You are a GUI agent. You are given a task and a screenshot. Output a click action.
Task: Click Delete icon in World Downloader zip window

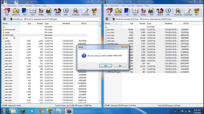pos(143,12)
